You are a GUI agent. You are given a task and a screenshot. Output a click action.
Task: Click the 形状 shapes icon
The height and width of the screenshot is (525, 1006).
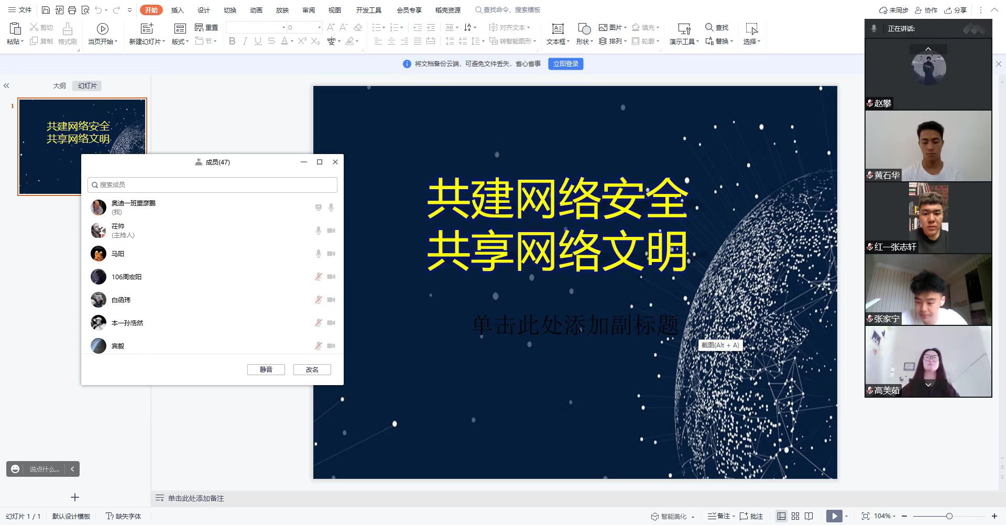point(584,29)
